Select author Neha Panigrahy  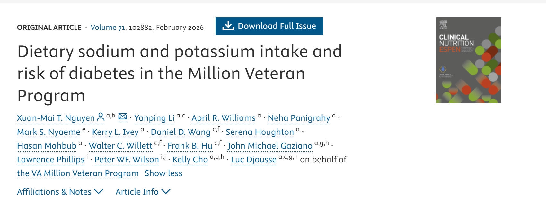click(x=299, y=118)
